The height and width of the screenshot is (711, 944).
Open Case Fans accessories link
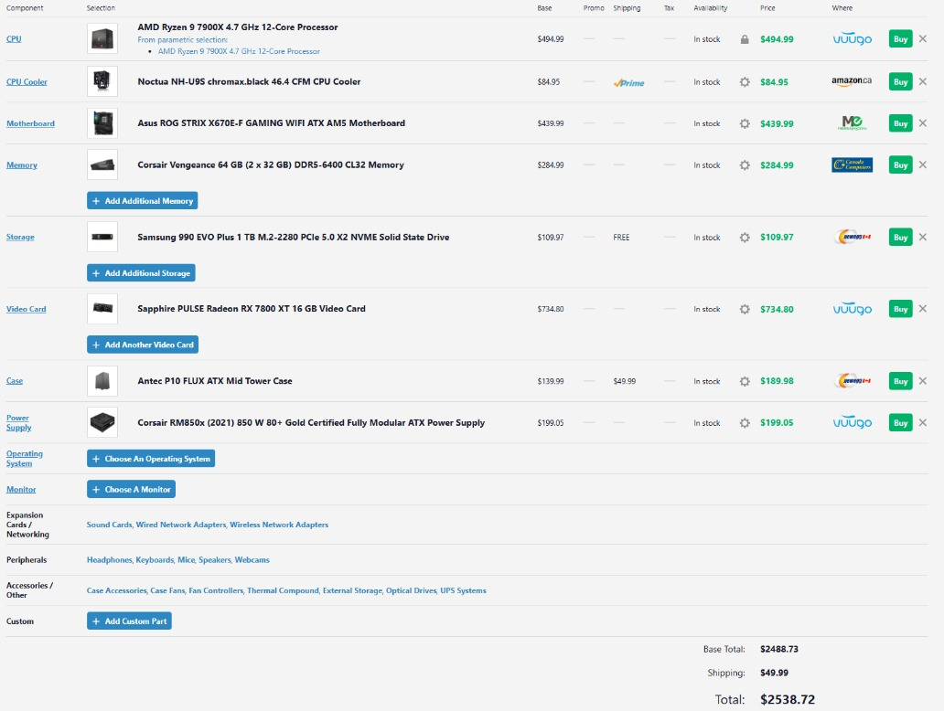click(167, 590)
